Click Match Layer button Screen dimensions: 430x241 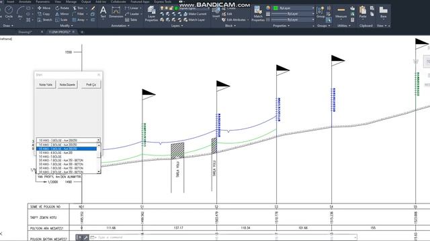tap(194, 19)
